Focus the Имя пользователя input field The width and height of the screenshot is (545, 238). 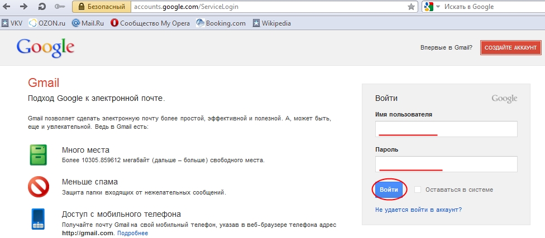click(x=446, y=129)
